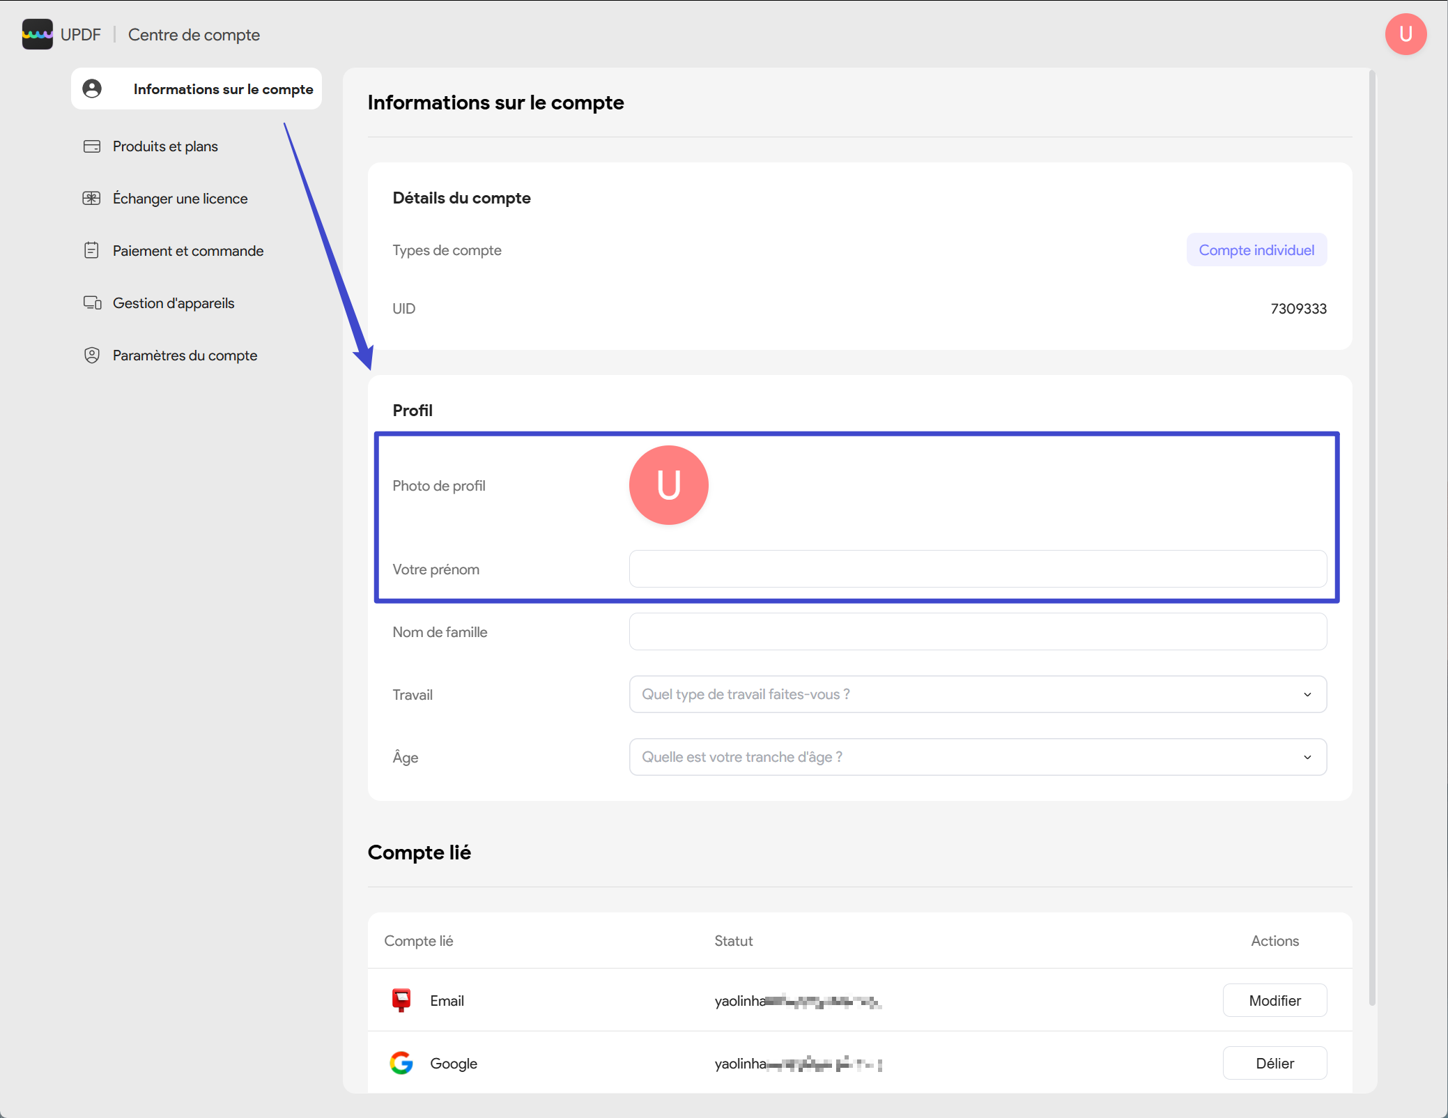Click the Paiement et commande receipt icon
Image resolution: width=1448 pixels, height=1118 pixels.
pos(92,251)
